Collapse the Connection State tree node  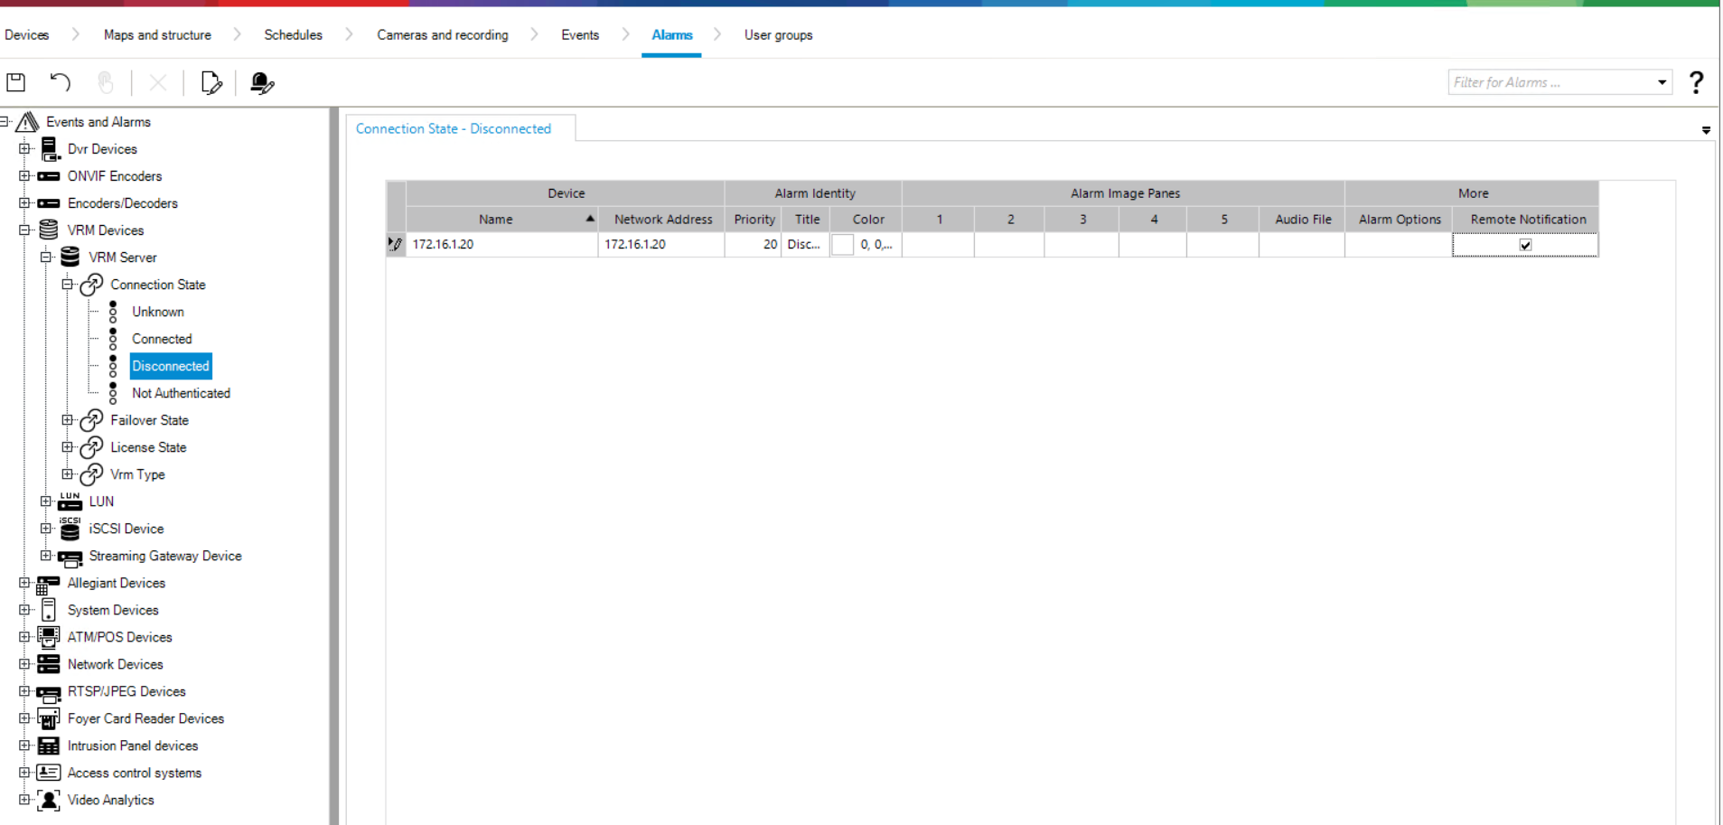(x=68, y=285)
